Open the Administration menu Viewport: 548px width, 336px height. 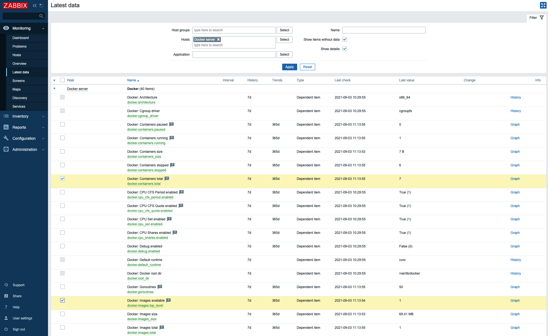[25, 149]
